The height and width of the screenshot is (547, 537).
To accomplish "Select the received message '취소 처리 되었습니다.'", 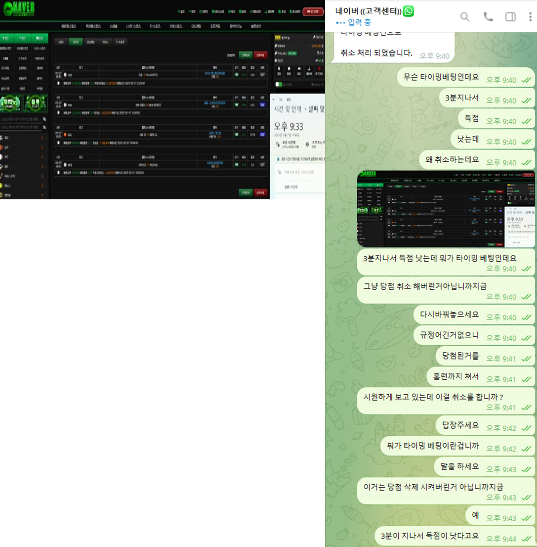I will [376, 53].
